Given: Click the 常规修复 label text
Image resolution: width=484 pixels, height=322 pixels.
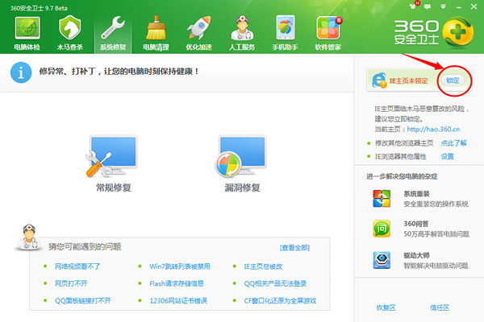Looking at the screenshot, I should [x=114, y=188].
